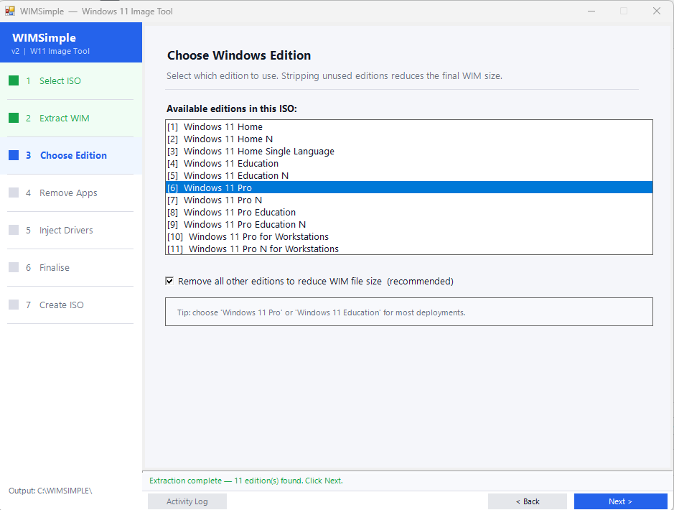Click the WIMSimple app icon in title bar
Viewport: 674px width, 510px height.
(x=10, y=11)
